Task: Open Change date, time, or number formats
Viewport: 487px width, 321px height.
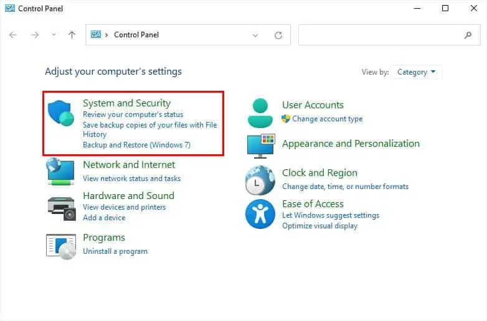Action: coord(346,187)
